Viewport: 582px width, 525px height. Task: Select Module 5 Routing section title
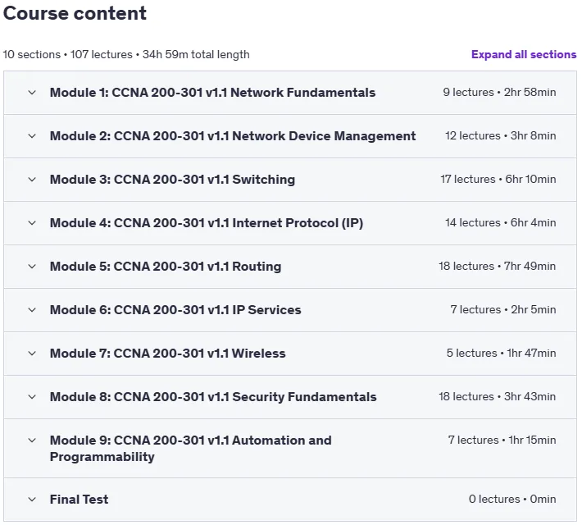(166, 267)
